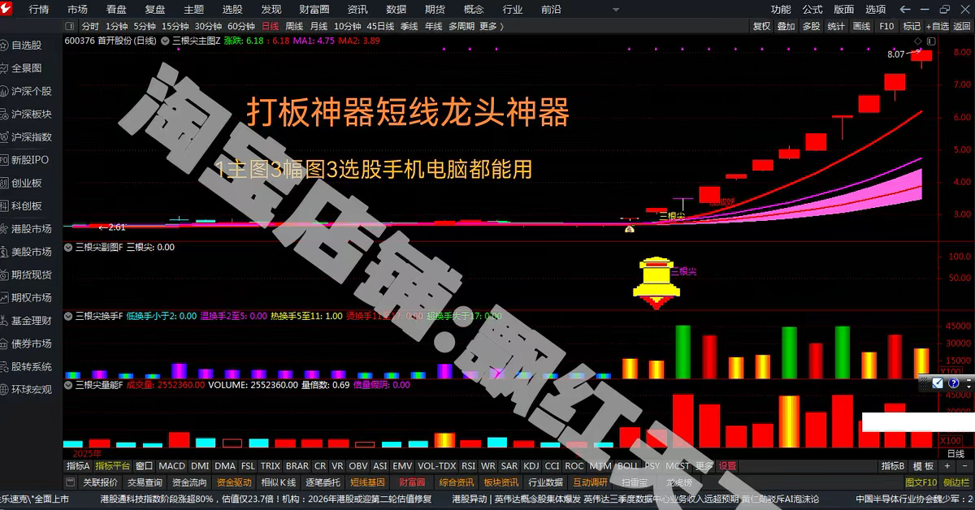
Task: Open the 自选股 star icon in sidebar
Action: tap(6, 45)
